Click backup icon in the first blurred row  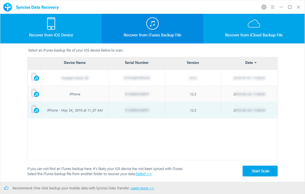point(35,77)
